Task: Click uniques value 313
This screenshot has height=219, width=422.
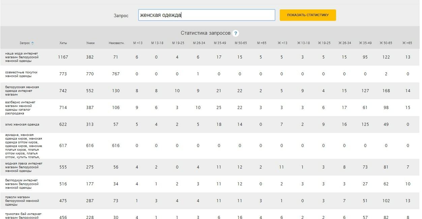Action: [90, 124]
